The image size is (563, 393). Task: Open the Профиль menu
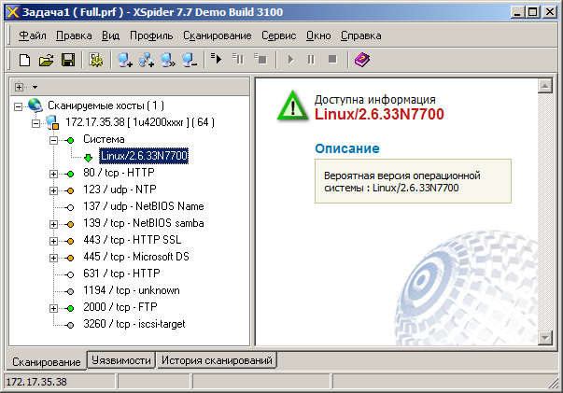[151, 35]
